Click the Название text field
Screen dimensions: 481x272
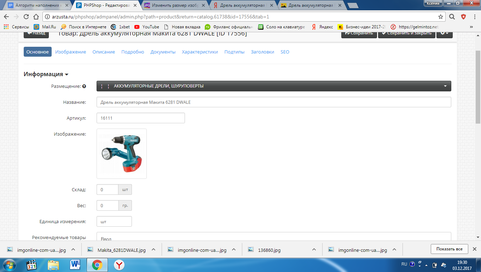(274, 102)
